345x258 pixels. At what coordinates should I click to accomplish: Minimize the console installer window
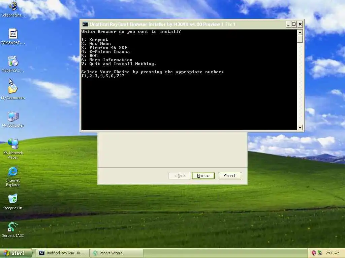point(288,24)
